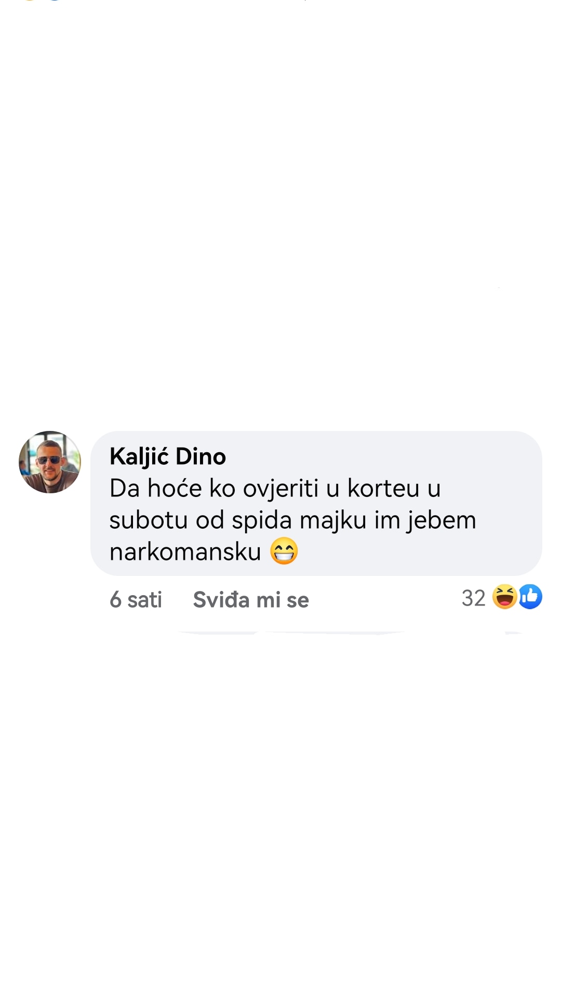Click the word jebem in the comment
The image size is (561, 998).
[x=442, y=520]
